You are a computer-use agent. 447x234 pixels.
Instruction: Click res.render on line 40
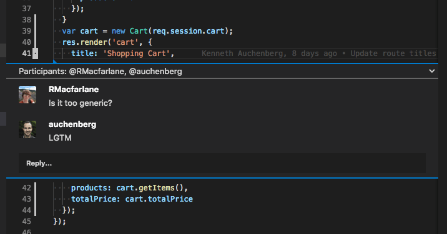click(85, 42)
